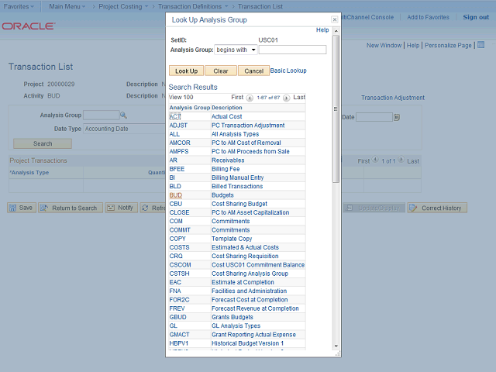Expand the Favorites menu
The height and width of the screenshot is (372, 496).
coord(19,6)
